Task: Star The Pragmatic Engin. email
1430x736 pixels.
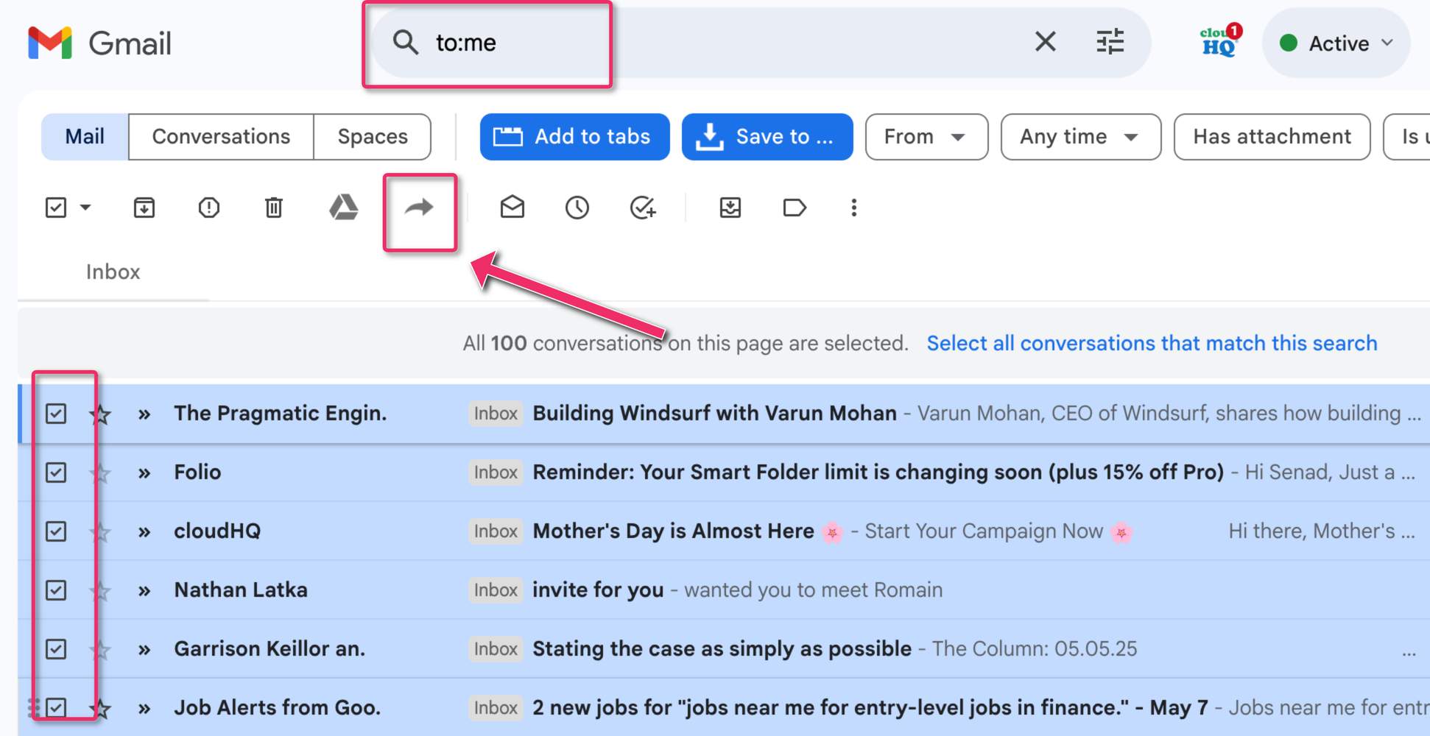Action: coord(100,414)
